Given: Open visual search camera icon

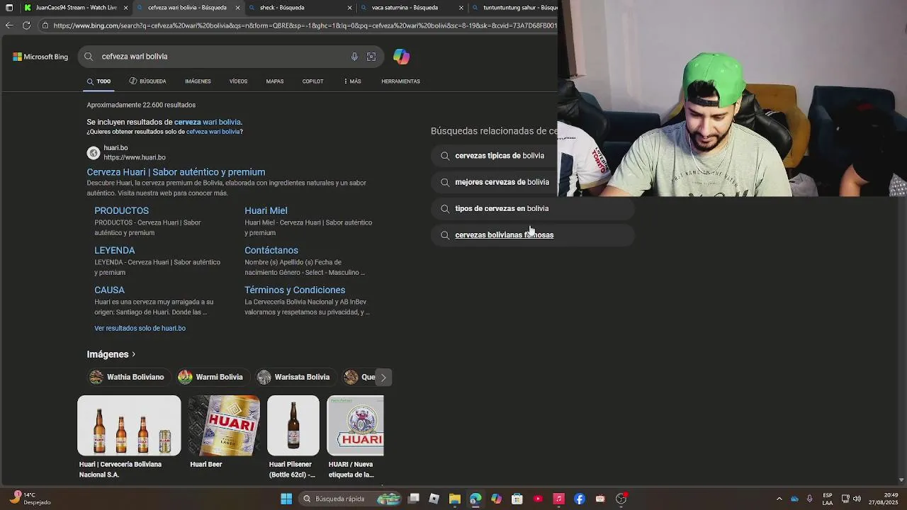Looking at the screenshot, I should point(371,57).
